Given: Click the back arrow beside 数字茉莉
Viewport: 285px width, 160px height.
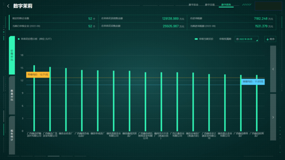Looking at the screenshot, I should pyautogui.click(x=8, y=6).
